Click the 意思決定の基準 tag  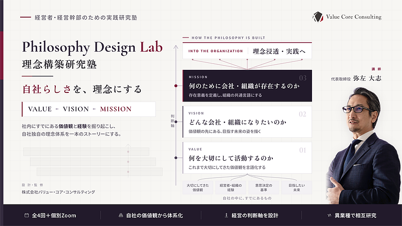click(263, 187)
